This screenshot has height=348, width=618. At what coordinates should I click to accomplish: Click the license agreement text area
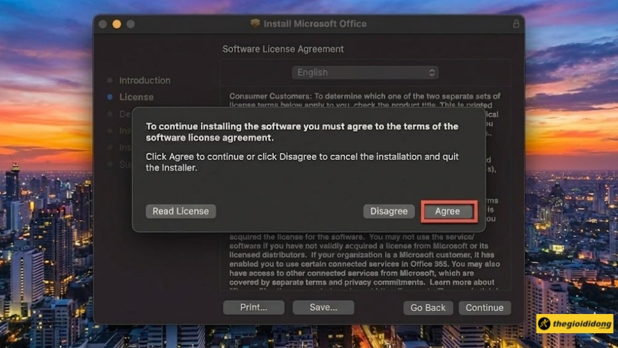click(x=365, y=189)
